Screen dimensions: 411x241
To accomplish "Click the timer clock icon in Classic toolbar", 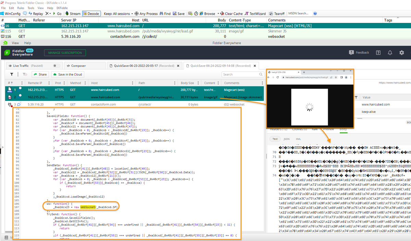I will 196,14.
